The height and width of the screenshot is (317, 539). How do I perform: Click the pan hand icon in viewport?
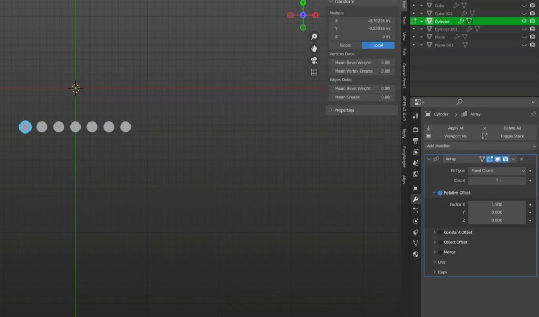[x=314, y=48]
